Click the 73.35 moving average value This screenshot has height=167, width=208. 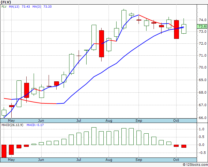click(47, 7)
